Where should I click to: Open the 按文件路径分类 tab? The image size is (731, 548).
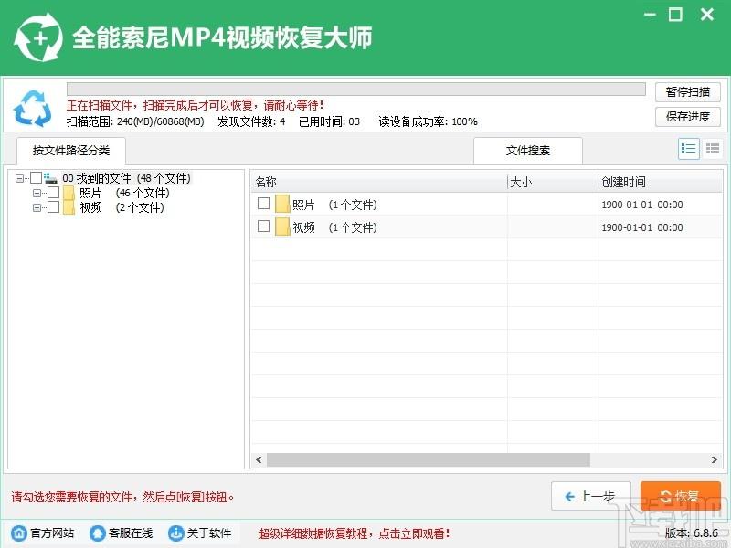coord(71,151)
